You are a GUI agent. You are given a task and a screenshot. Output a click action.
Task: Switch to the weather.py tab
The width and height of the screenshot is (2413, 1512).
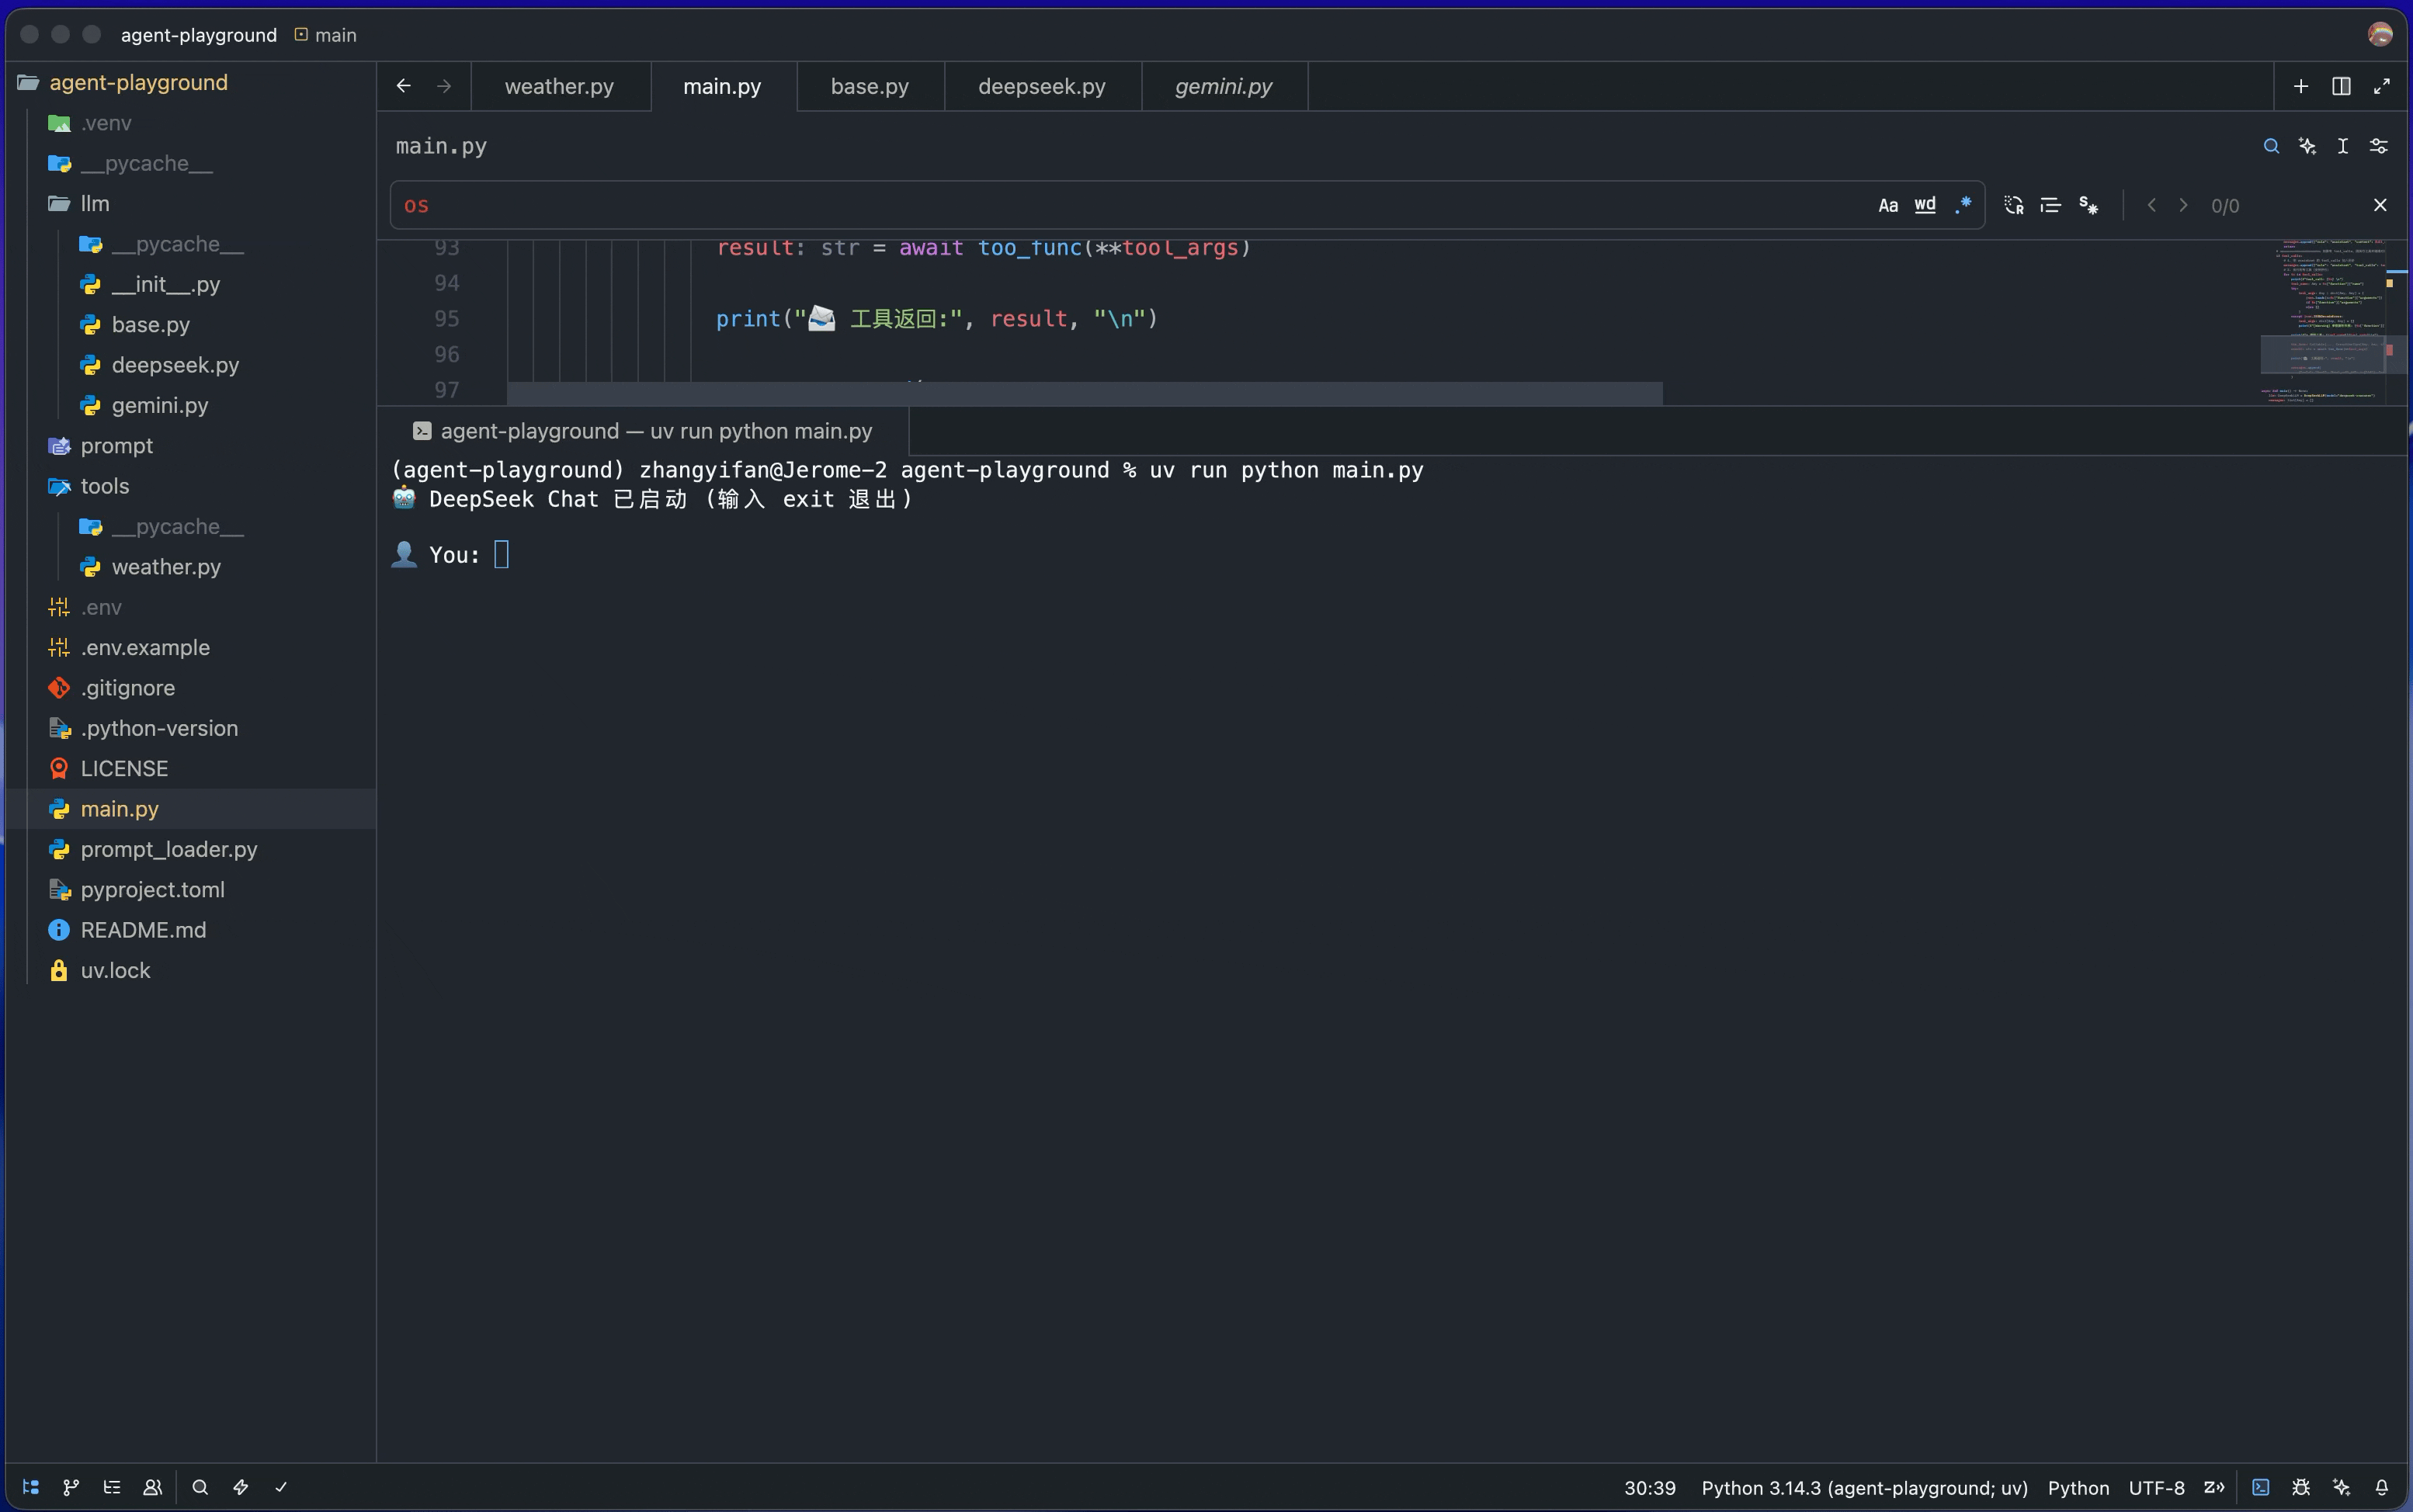[559, 86]
